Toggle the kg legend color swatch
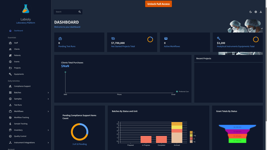This screenshot has height=150, width=267. pyautogui.click(x=191, y=141)
